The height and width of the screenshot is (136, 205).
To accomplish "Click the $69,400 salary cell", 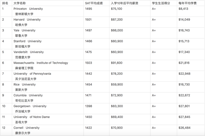I will tap(117, 117).
